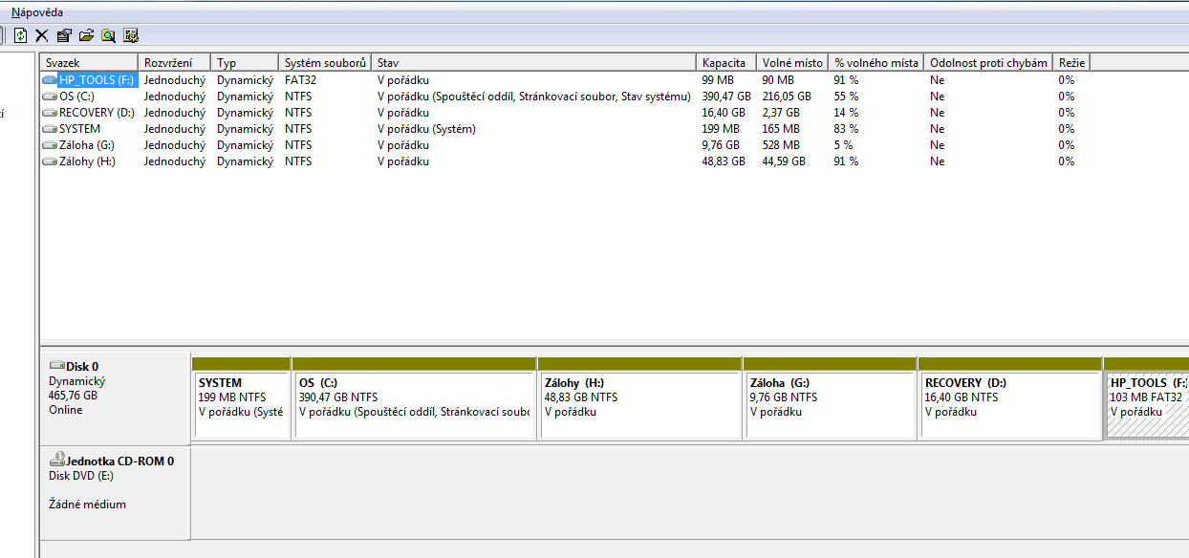Click FAT32 in the HP_TOOLS row

coord(300,80)
